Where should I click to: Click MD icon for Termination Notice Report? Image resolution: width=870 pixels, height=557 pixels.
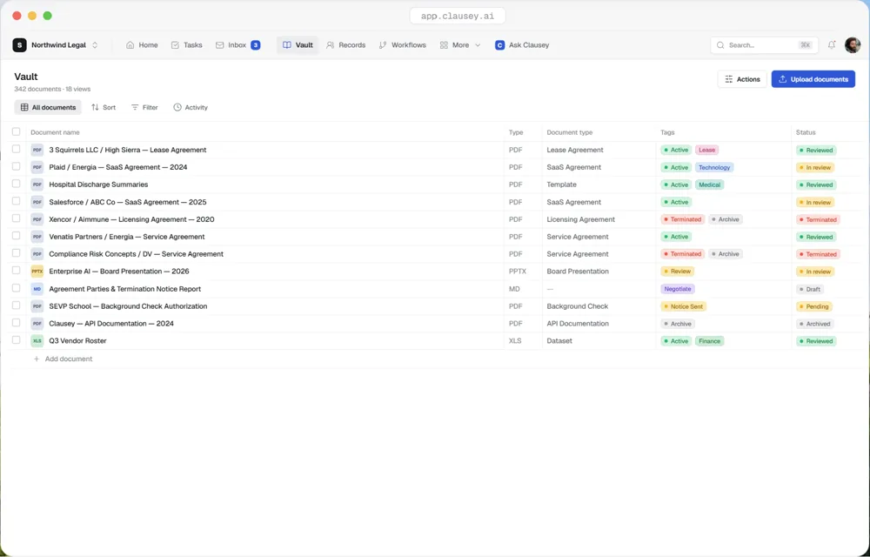tap(37, 288)
